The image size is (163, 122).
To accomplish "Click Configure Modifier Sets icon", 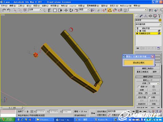I will [x=158, y=48].
